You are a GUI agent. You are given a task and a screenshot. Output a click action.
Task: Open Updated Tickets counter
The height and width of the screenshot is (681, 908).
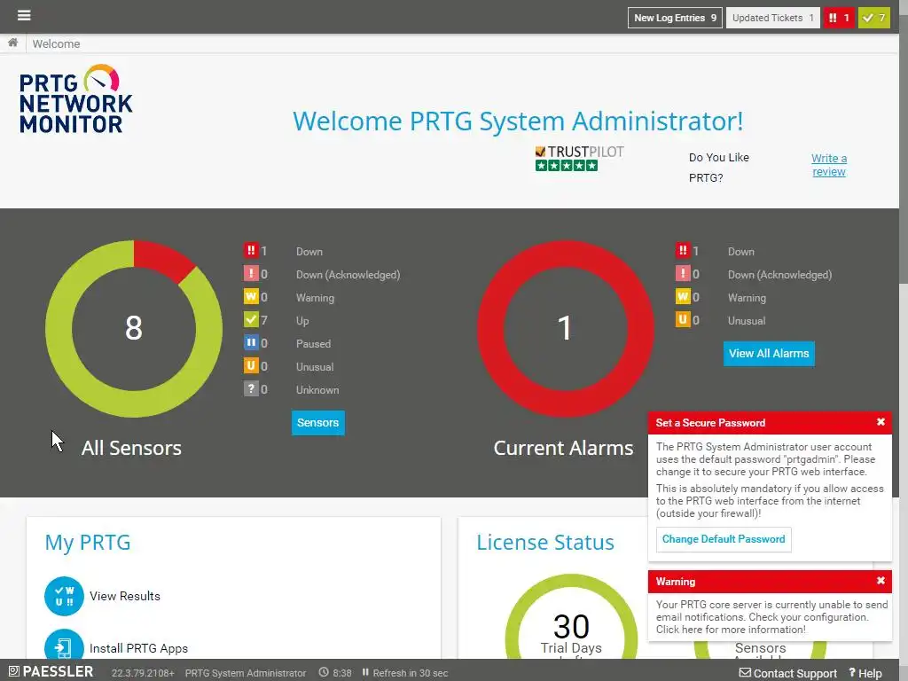772,18
